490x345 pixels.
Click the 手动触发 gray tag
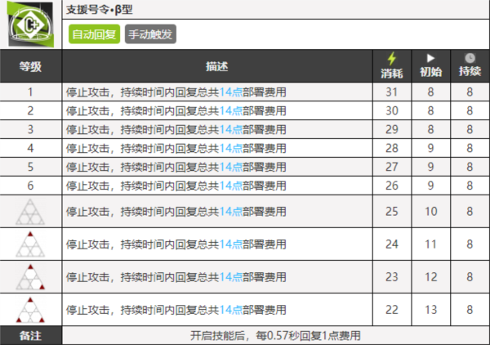coord(150,34)
